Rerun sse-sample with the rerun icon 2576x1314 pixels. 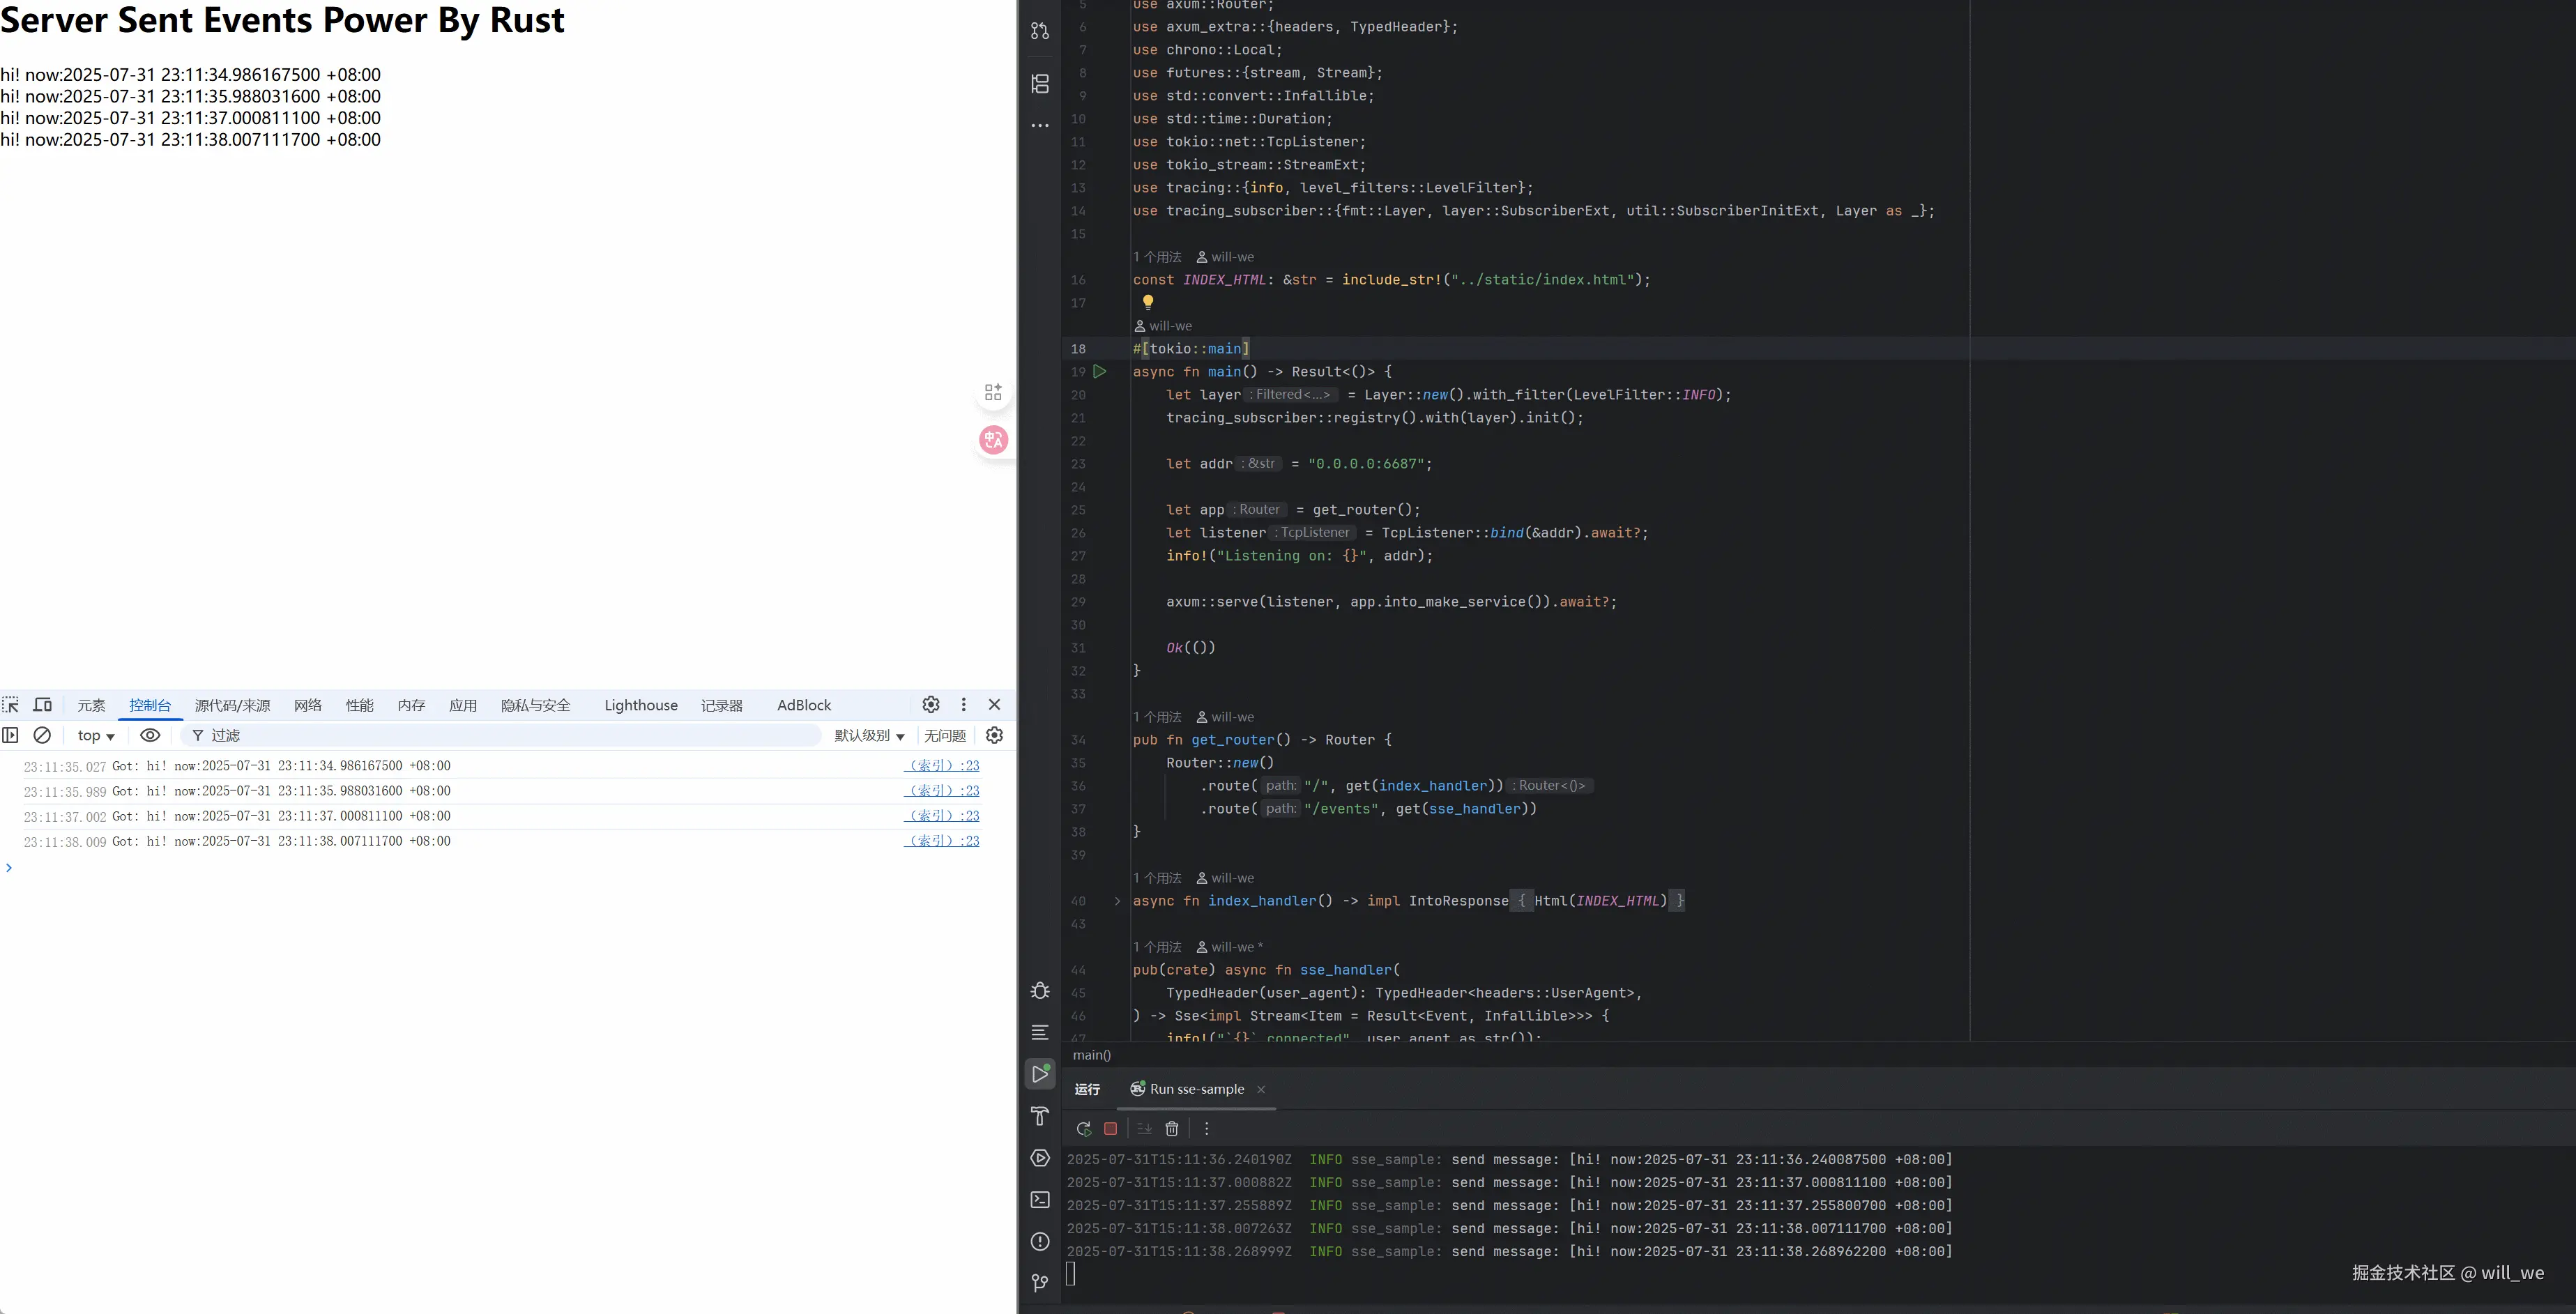coord(1083,1128)
